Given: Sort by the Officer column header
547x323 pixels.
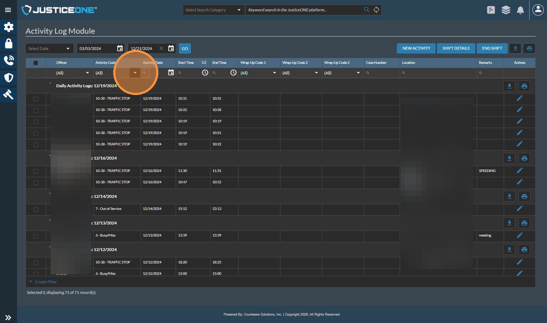Looking at the screenshot, I should (61, 63).
